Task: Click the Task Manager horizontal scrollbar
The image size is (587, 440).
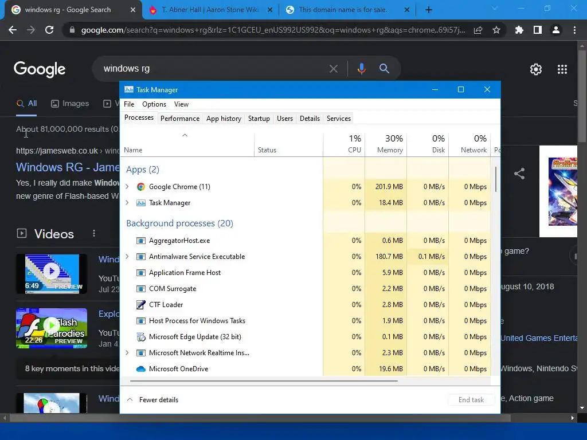Action: [264, 381]
